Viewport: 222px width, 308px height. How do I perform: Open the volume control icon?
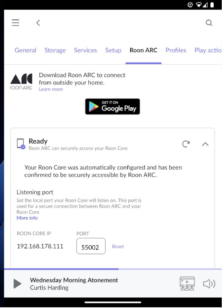coord(209,283)
